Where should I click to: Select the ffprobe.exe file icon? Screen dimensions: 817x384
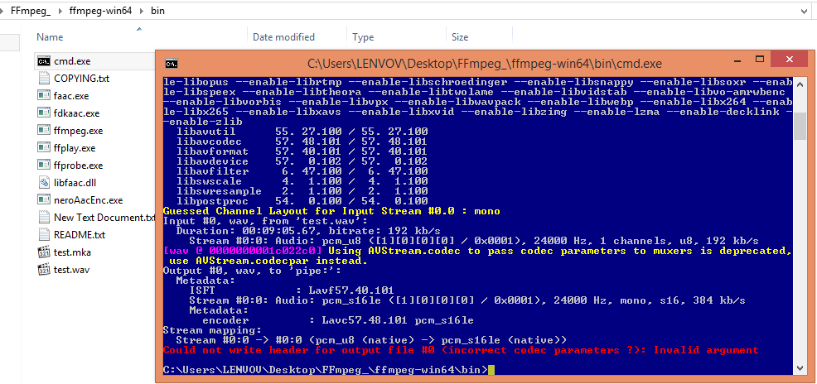(x=44, y=166)
